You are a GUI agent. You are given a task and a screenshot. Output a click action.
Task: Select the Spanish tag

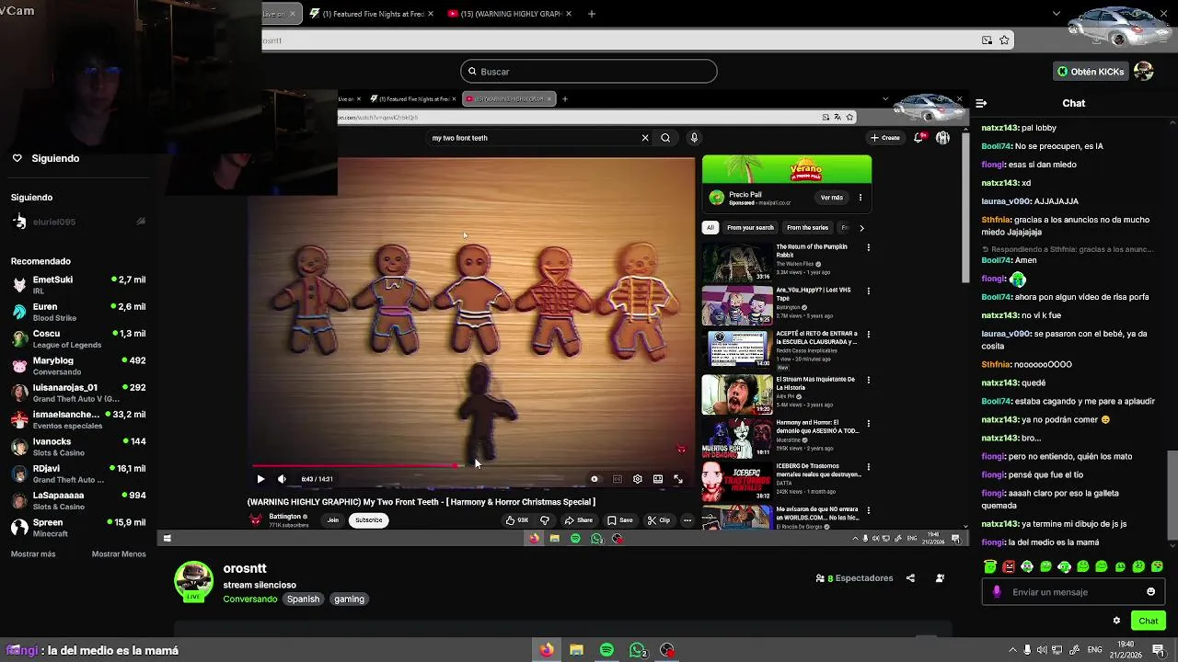tap(303, 599)
